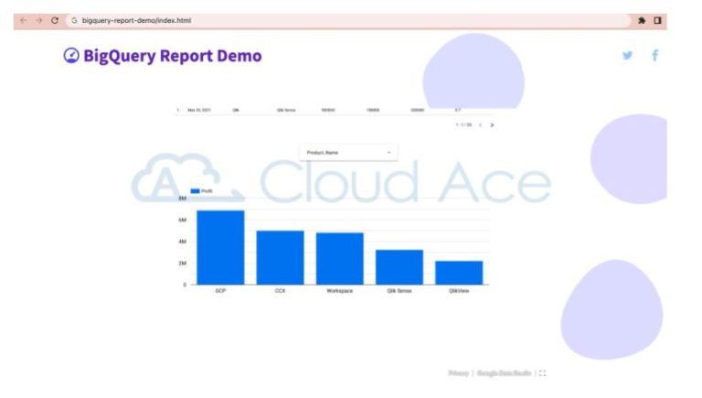Image resolution: width=702 pixels, height=398 pixels.
Task: Click the Google site info icon in address bar
Action: (x=74, y=20)
